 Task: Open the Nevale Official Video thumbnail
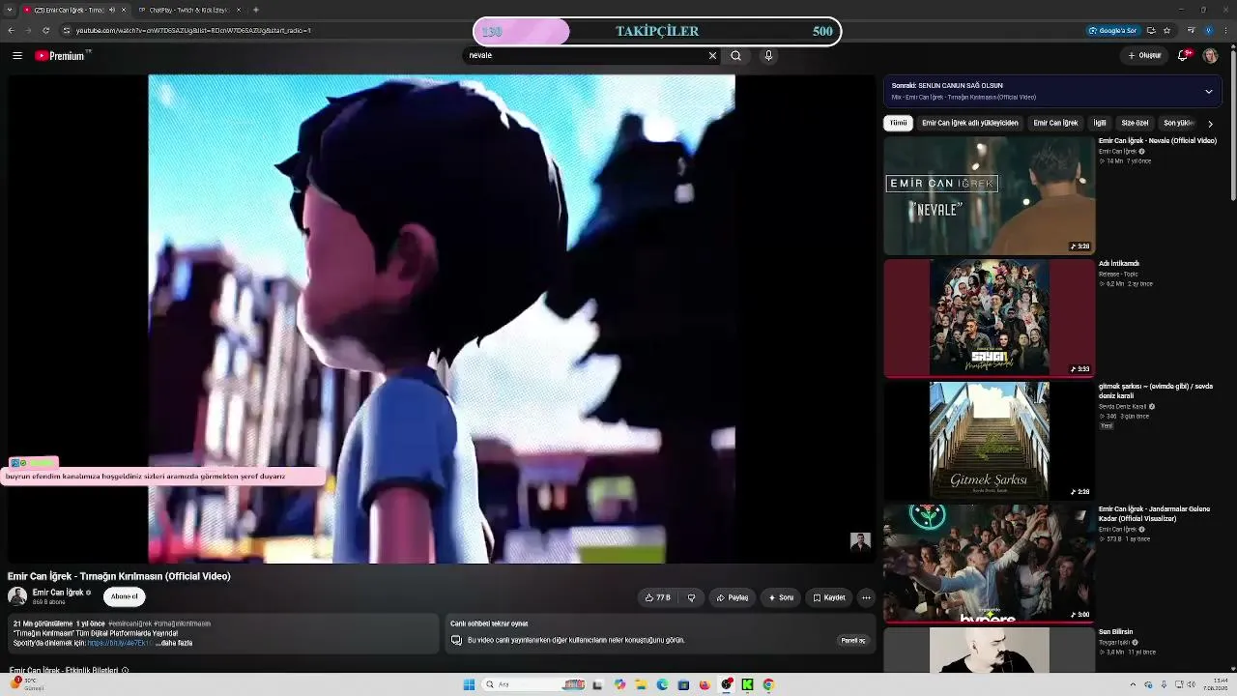click(990, 195)
